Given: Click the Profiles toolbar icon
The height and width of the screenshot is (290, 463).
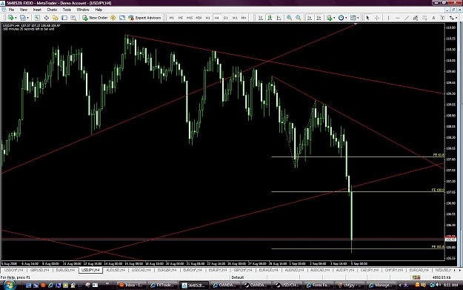Looking at the screenshot, I should pos(22,18).
